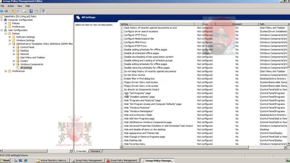
Task: Click the Computer Configuration node icon
Action: pos(5,20)
